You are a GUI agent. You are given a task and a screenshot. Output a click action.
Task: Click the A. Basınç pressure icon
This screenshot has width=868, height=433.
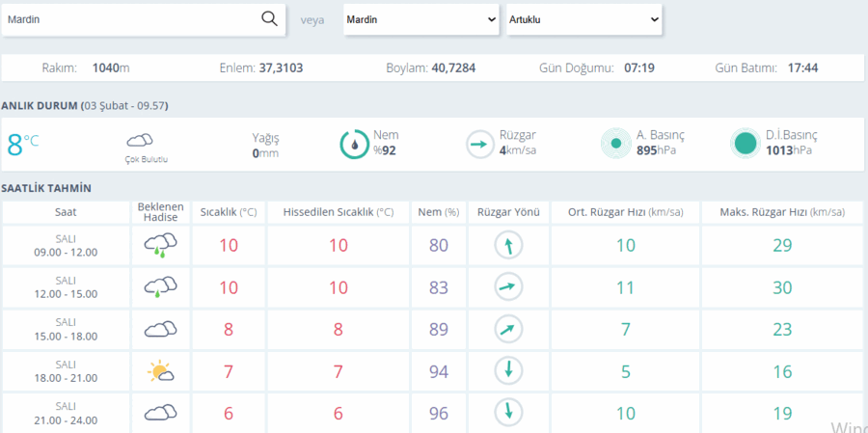pyautogui.click(x=616, y=144)
